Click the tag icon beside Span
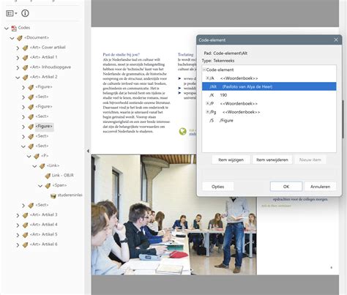The height and width of the screenshot is (295, 347). [x=48, y=186]
